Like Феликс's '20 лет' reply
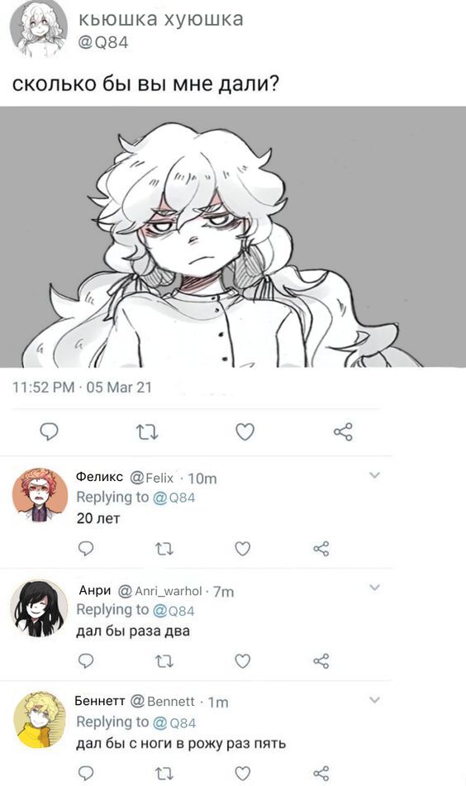 tap(243, 549)
